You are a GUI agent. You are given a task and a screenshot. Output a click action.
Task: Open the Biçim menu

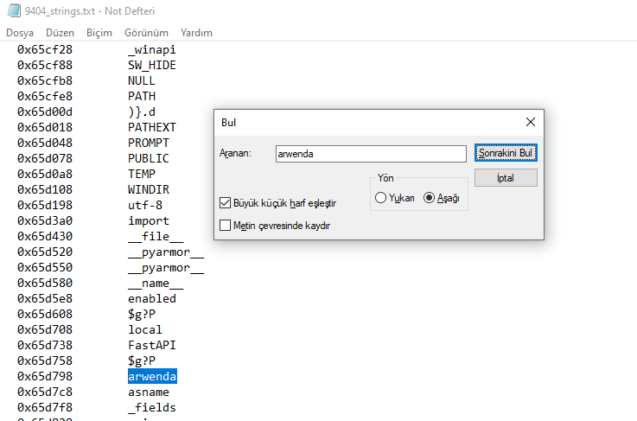(x=99, y=33)
